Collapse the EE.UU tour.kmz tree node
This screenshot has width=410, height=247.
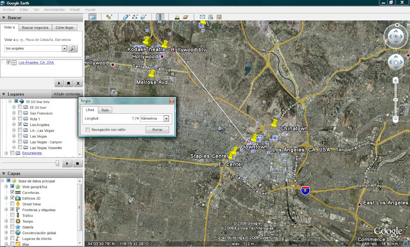tap(10, 101)
